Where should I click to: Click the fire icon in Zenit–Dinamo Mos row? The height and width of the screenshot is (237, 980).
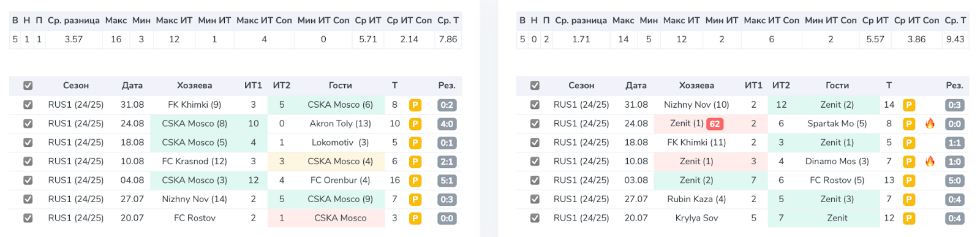[x=930, y=162]
